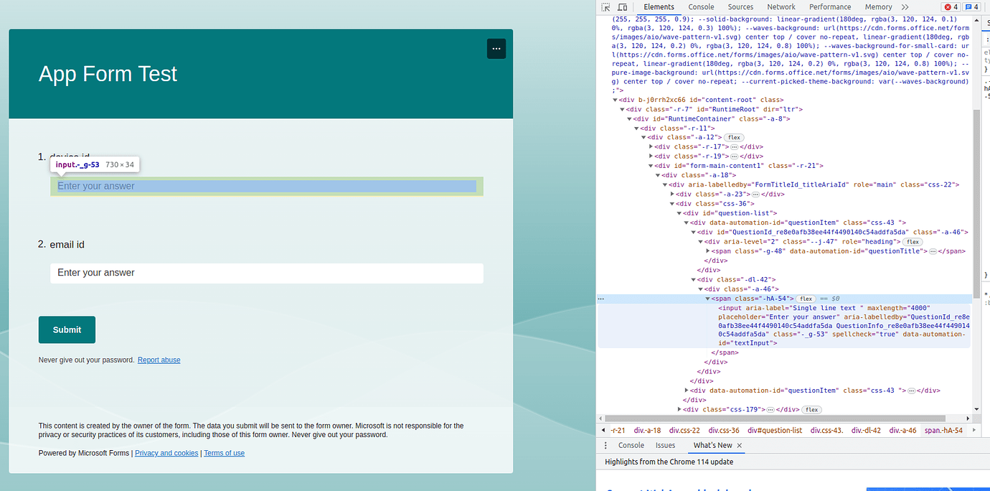990x491 pixels.
Task: Follow the Report abuse link
Action: [159, 360]
